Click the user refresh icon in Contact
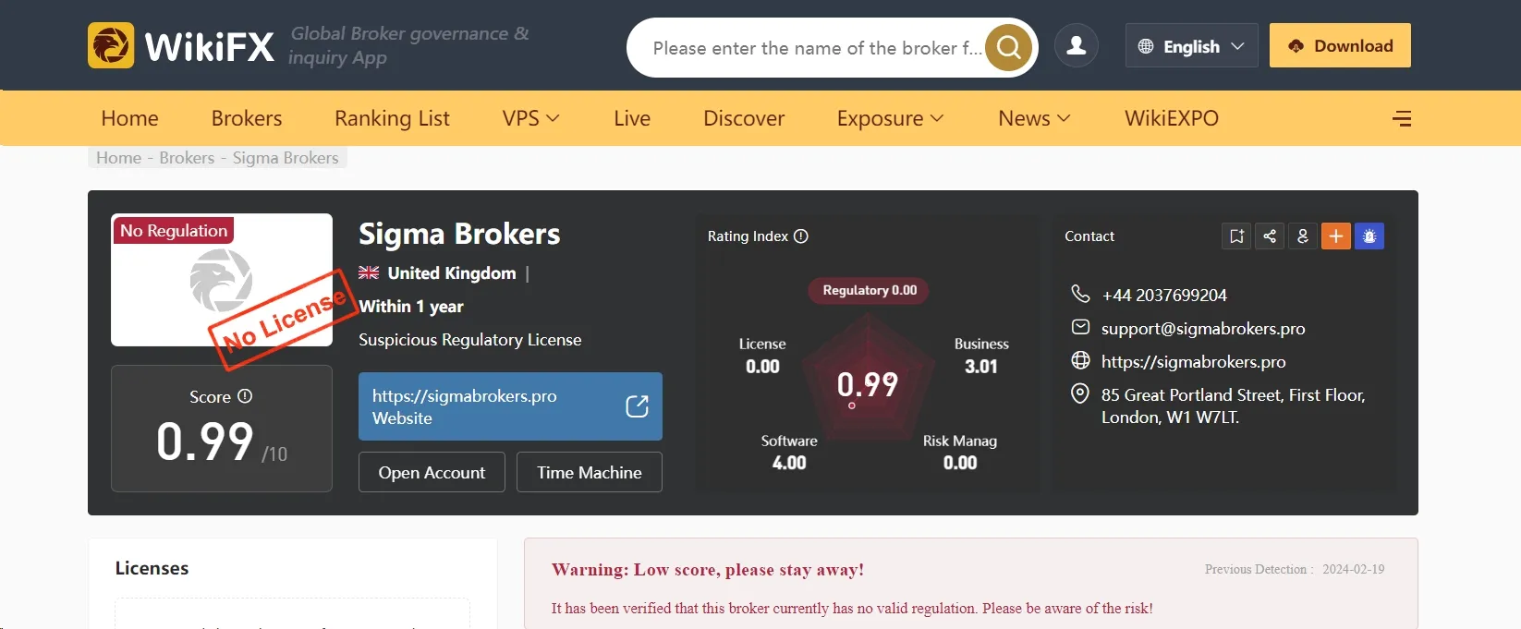 coord(1303,236)
